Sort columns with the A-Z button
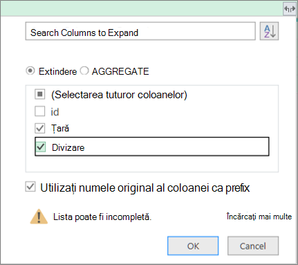This screenshot has height=265, width=298. [x=269, y=31]
